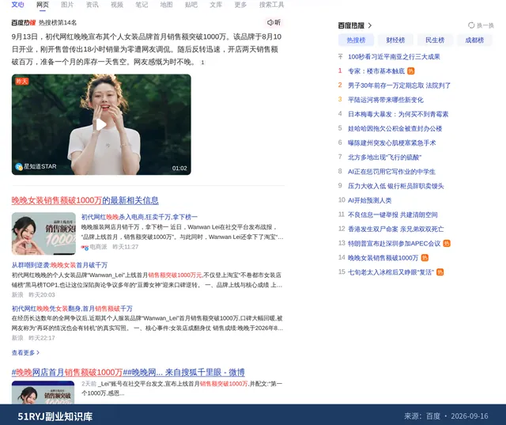Open 晚晚女装销售额破1000万的最新相关信息 link

(85, 200)
